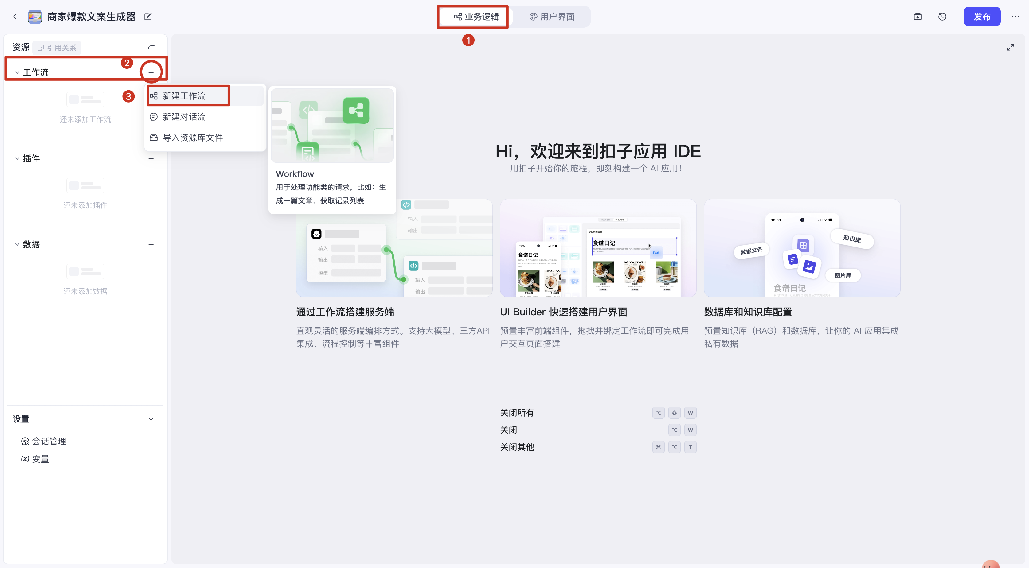Click the back arrow icon
Image resolution: width=1029 pixels, height=568 pixels.
click(x=15, y=17)
